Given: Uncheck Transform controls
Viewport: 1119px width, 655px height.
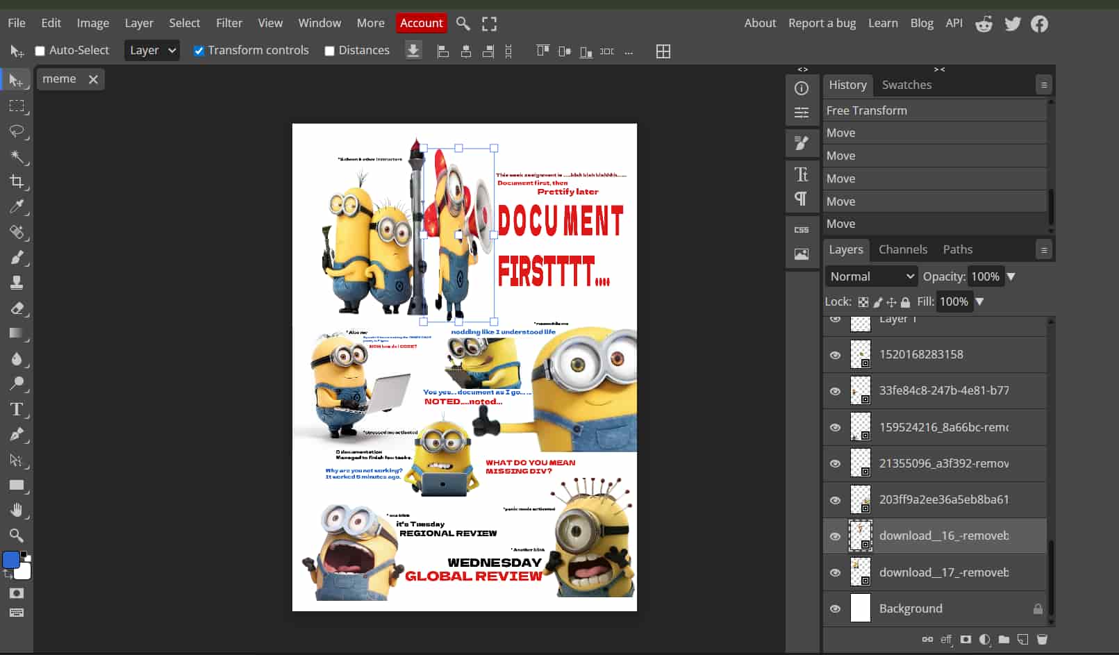Looking at the screenshot, I should point(199,51).
